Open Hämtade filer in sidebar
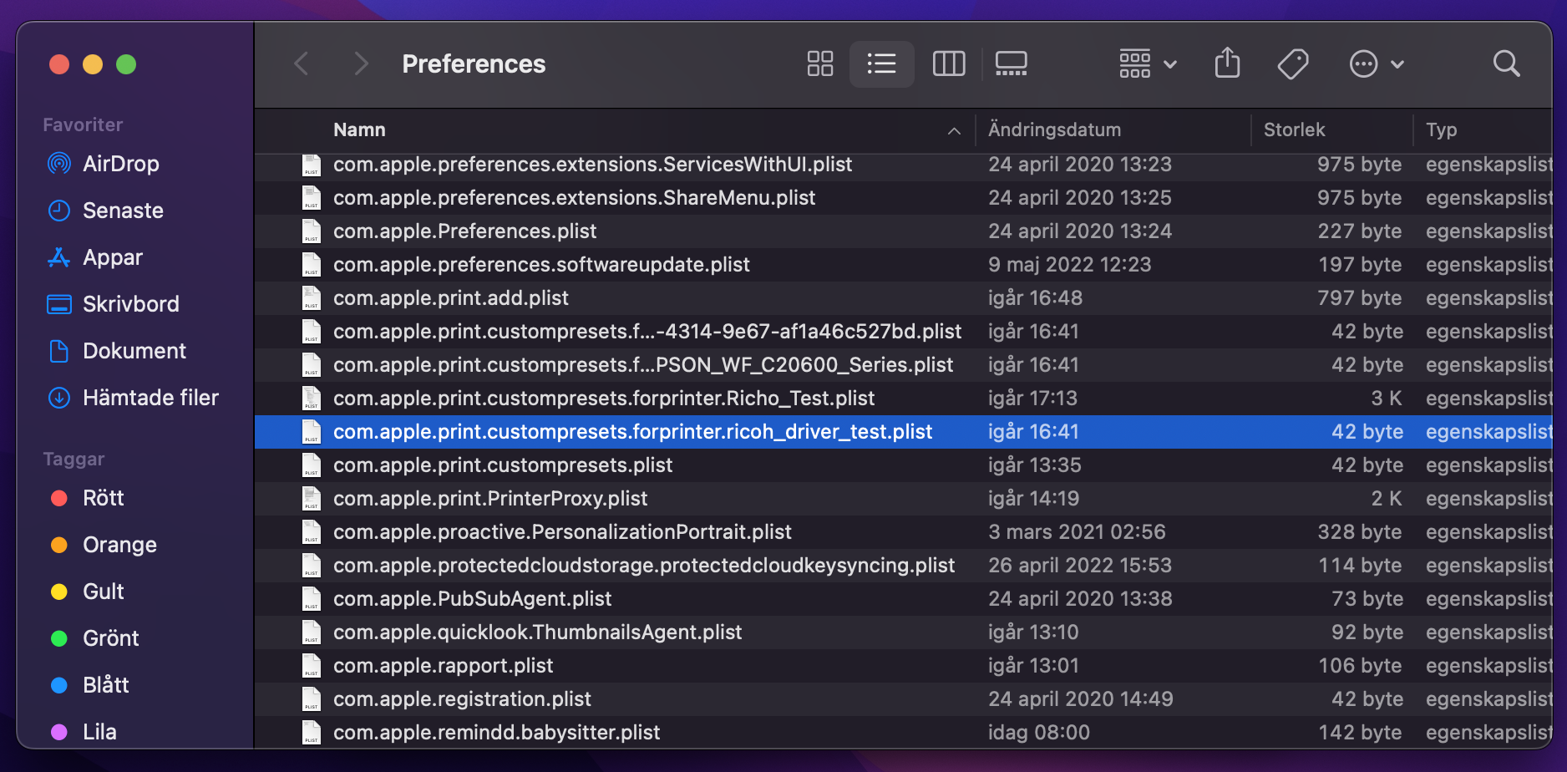 (150, 398)
